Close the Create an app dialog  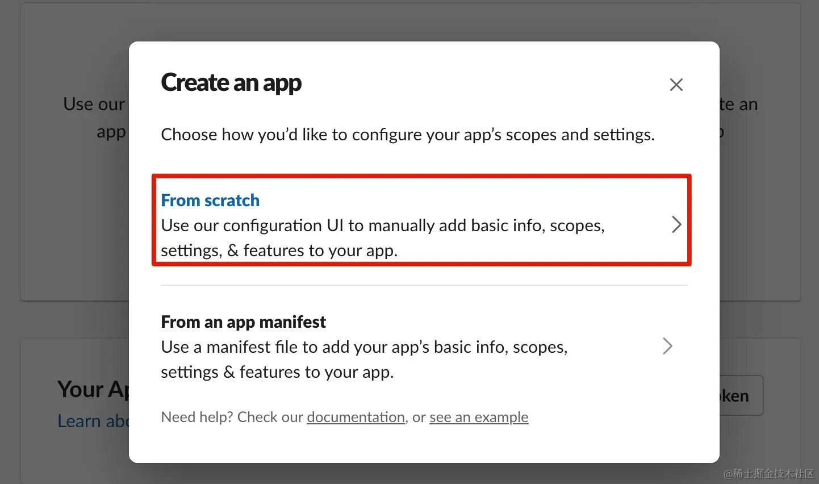(676, 85)
